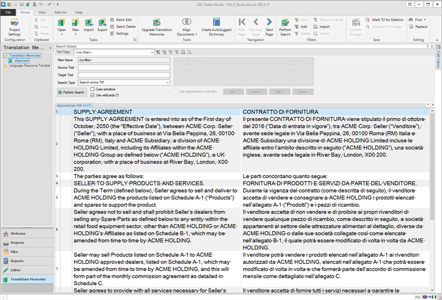Open the TM Filter dropdown
Image resolution: width=442 pixels, height=300 pixels.
[152, 52]
